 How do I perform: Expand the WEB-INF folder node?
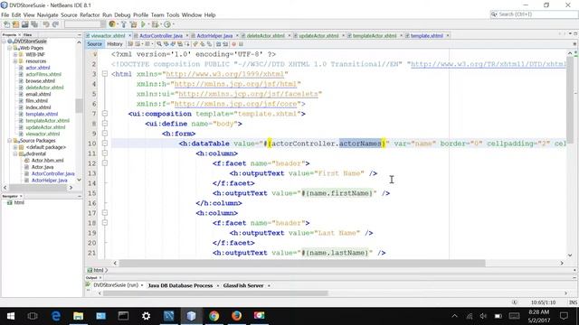(15, 54)
